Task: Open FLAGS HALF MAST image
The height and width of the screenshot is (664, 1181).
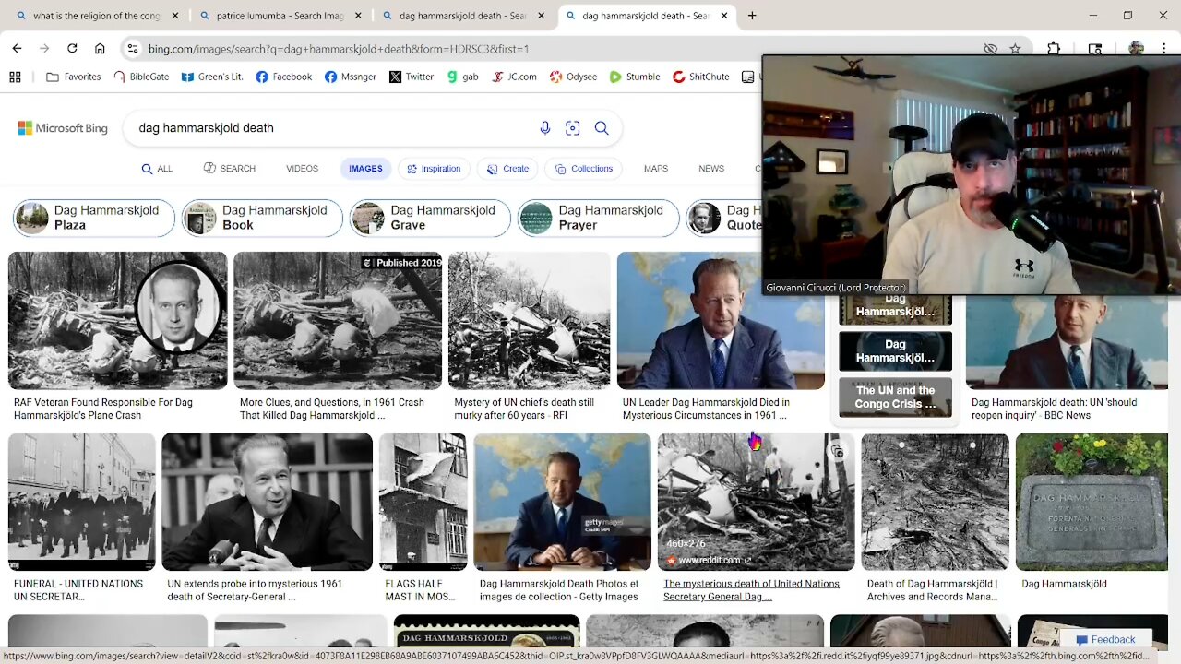Action: [423, 502]
